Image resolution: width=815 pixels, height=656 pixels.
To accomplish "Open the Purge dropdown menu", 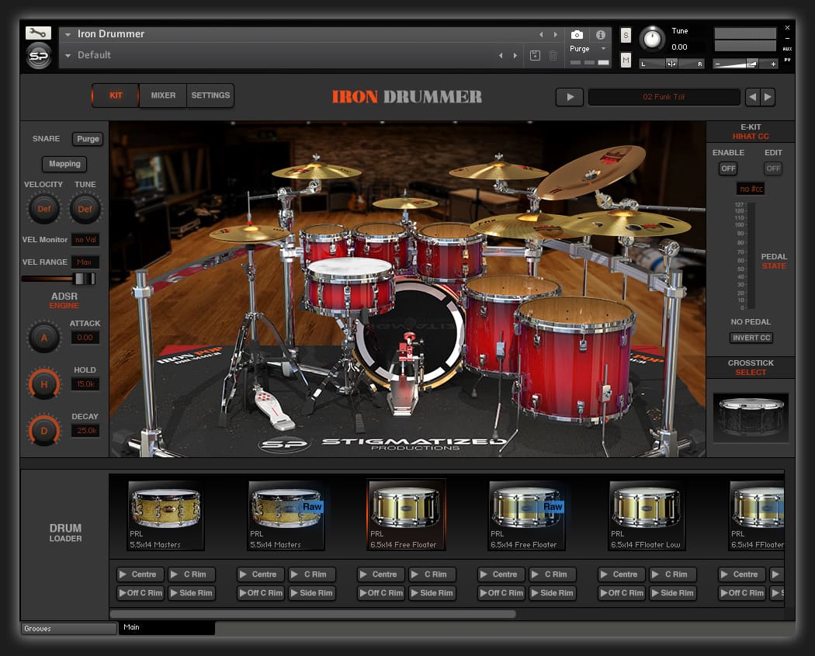I will [x=588, y=48].
